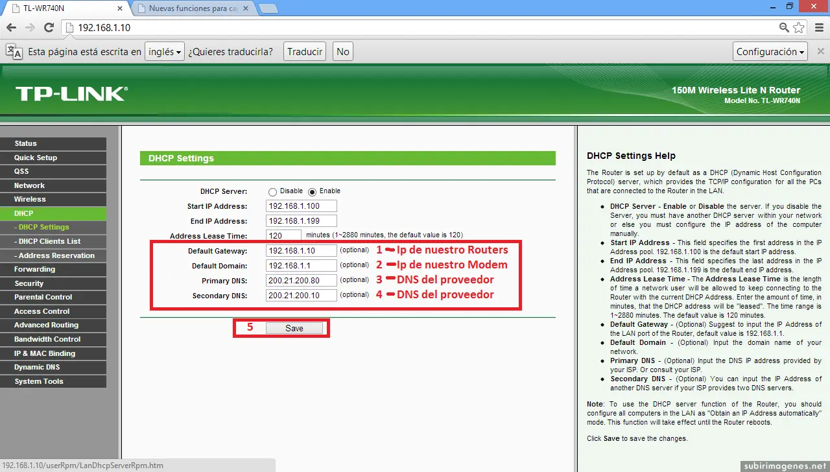
Task: Click the DHCP Settings Help heading
Action: (x=631, y=156)
